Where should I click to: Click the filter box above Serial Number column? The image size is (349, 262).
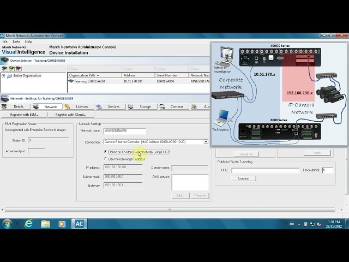[172, 68]
